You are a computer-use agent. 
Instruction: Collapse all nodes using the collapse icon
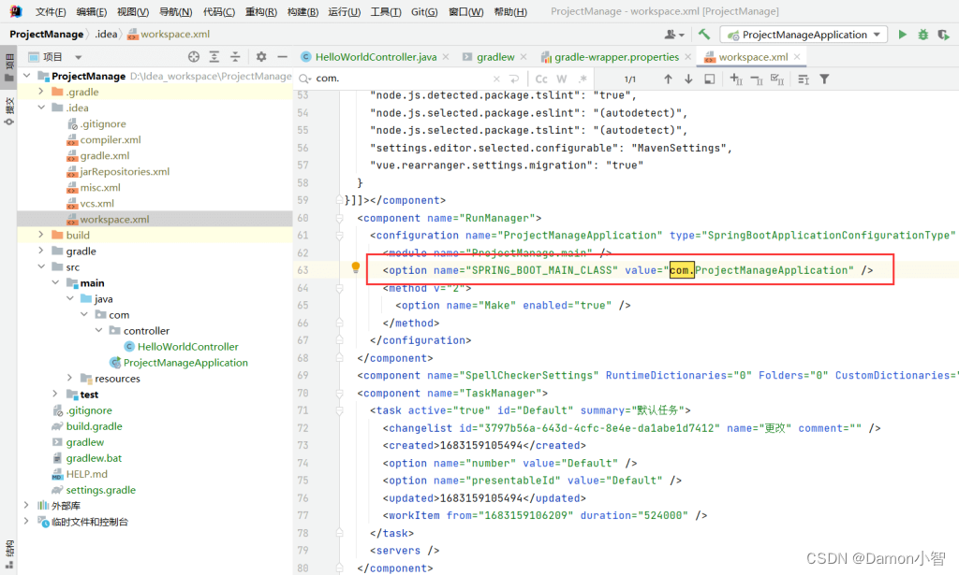(x=235, y=57)
